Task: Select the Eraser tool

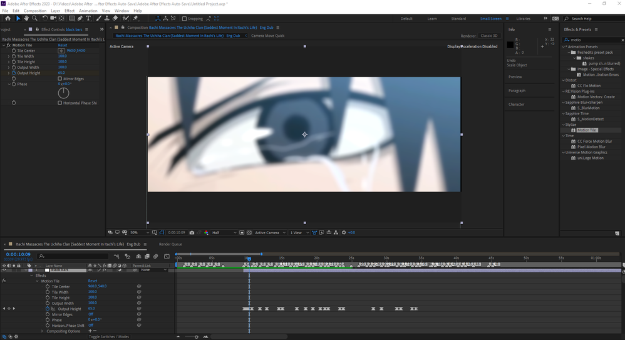Action: pos(115,18)
